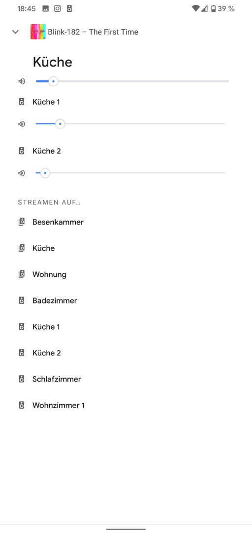Click the volume icon under Küche 1

coord(22,124)
